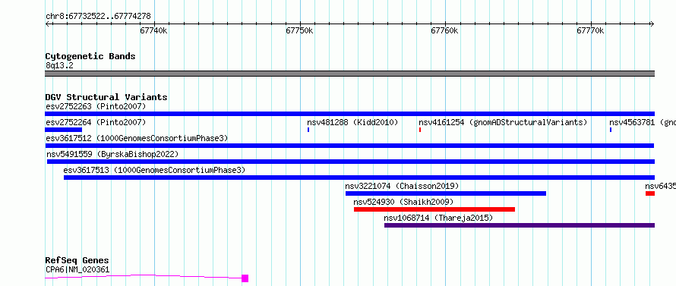The image size is (676, 286).
Task: Click the pink CPA6 intron line
Action: [x=144, y=276]
